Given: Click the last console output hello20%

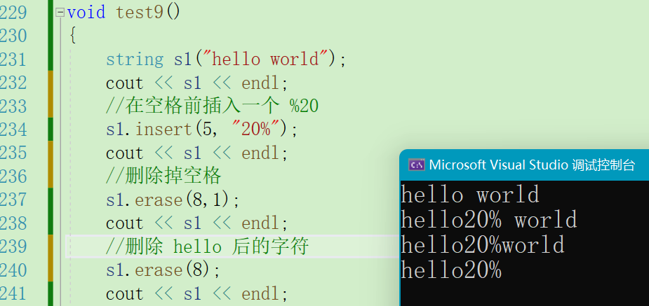Looking at the screenshot, I should (x=452, y=270).
